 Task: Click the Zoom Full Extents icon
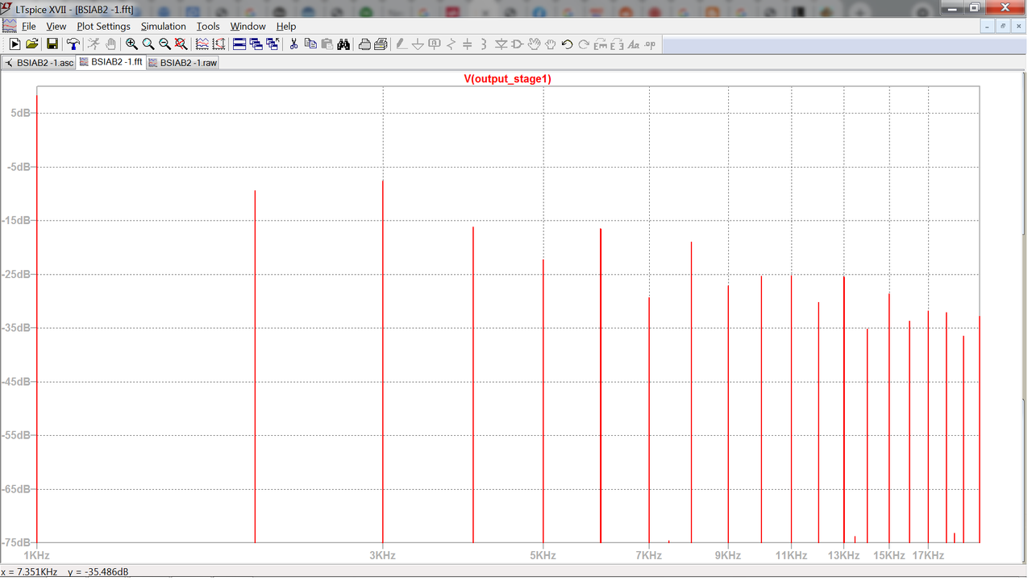coord(181,44)
